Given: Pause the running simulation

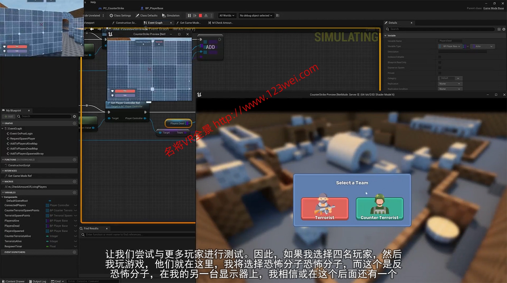Looking at the screenshot, I should [x=189, y=16].
